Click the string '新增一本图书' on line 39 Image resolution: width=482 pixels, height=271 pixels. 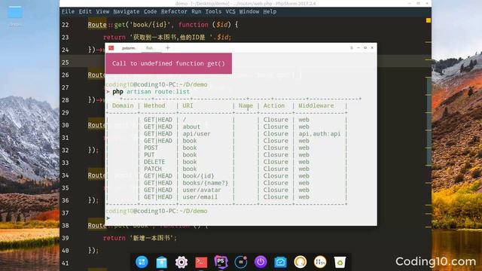click(152, 238)
